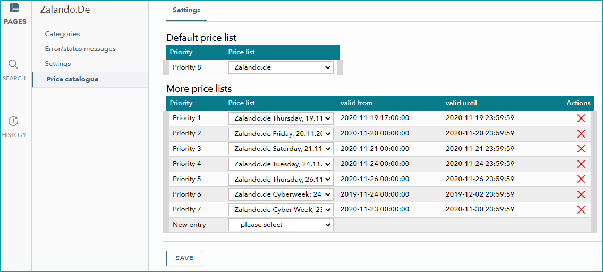Image resolution: width=603 pixels, height=272 pixels.
Task: Click the Priority 4 label
Action: coord(186,164)
